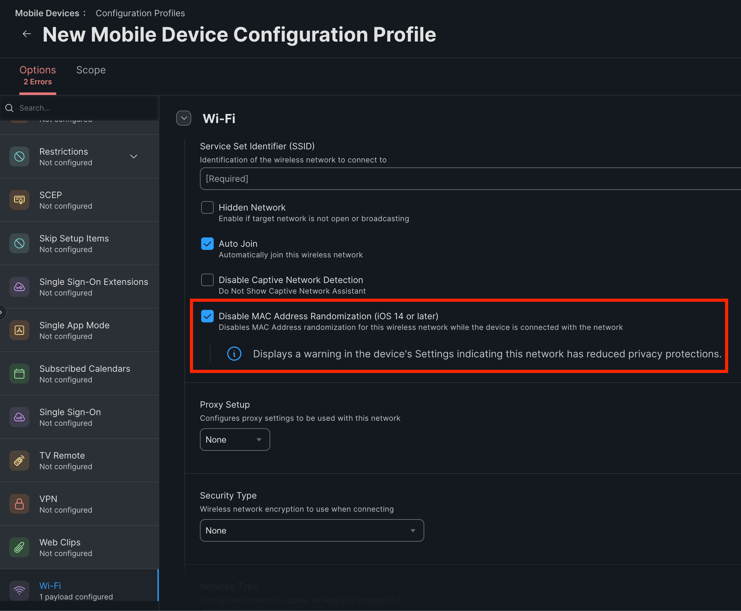This screenshot has width=741, height=611.
Task: Check Disable Captive Network Detection
Action: pos(207,280)
